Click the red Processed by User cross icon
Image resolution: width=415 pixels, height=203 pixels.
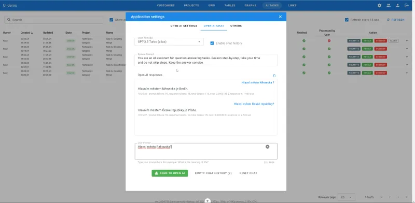click(x=329, y=41)
